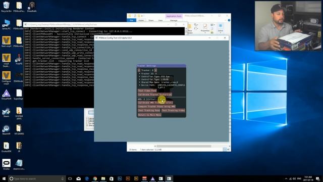Open File Explorer help icon

coord(229,20)
